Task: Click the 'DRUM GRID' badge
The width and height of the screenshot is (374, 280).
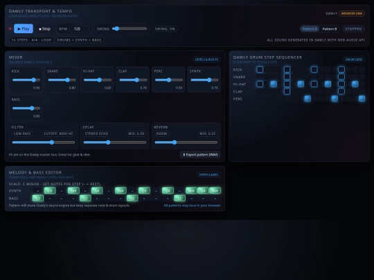Action: pyautogui.click(x=354, y=59)
